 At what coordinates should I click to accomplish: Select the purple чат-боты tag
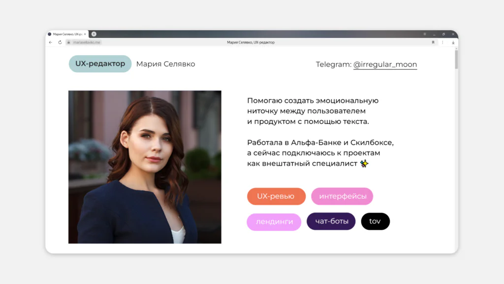tap(331, 221)
